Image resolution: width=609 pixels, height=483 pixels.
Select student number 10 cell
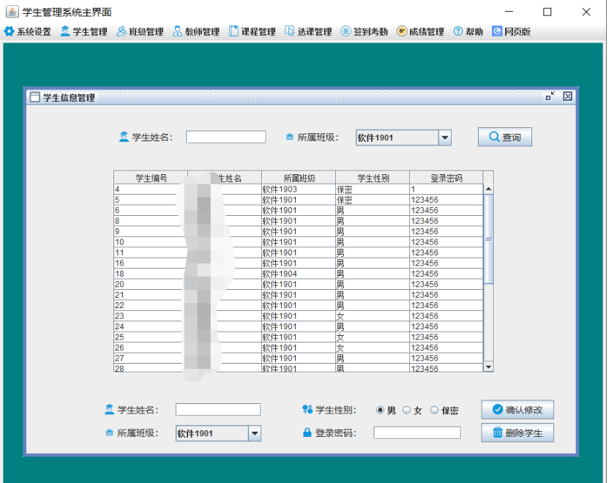pyautogui.click(x=151, y=242)
